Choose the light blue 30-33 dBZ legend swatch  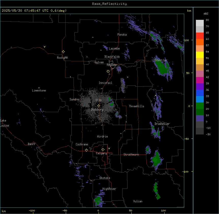[x=200, y=99]
